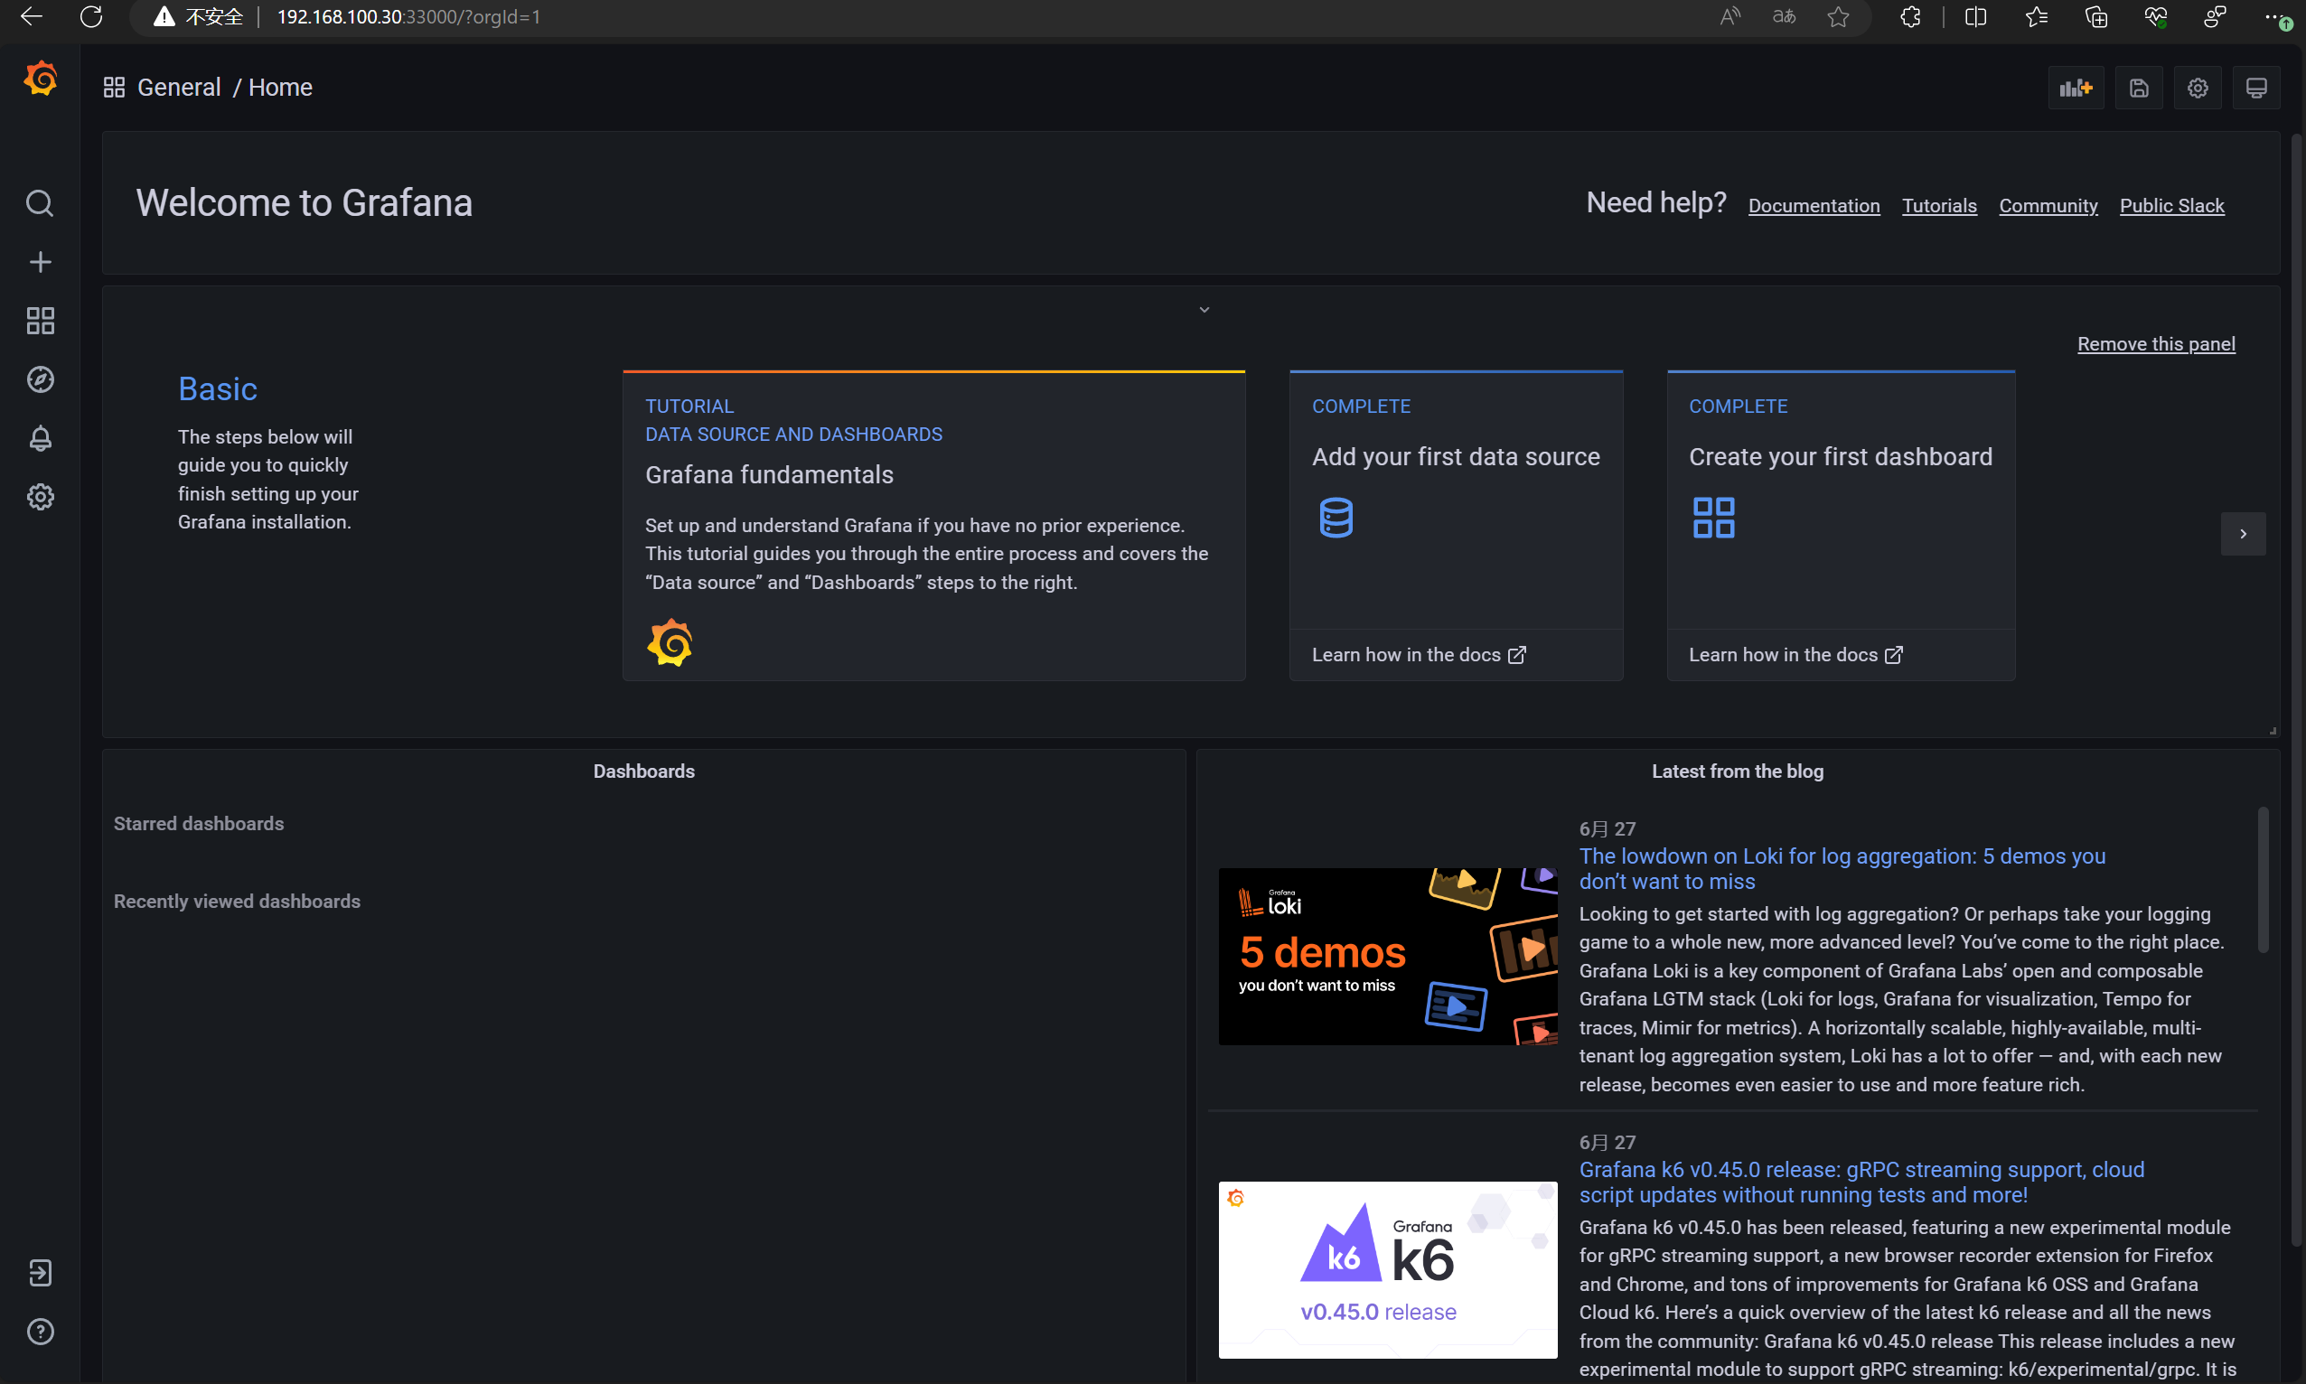
Task: Open the browser settings and more menu
Action: tap(2276, 17)
